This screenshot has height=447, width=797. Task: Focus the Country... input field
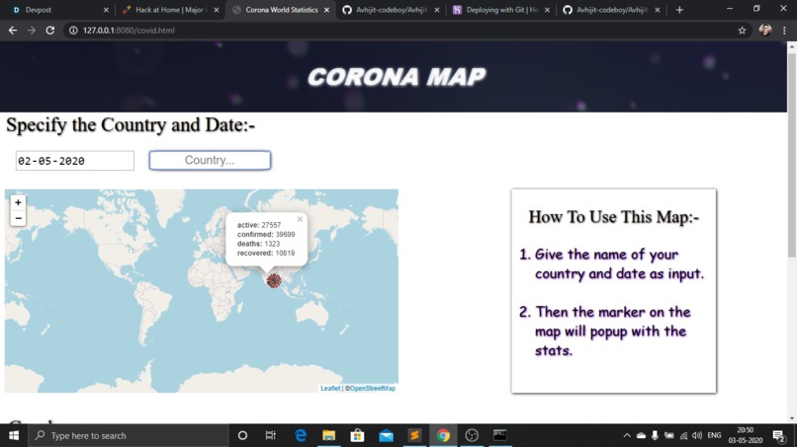coord(210,160)
